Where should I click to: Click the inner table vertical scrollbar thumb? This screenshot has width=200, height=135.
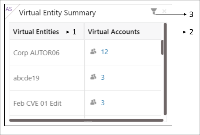pyautogui.click(x=162, y=47)
